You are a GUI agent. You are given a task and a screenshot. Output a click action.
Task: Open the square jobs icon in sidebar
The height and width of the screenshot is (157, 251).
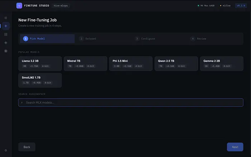point(6,34)
